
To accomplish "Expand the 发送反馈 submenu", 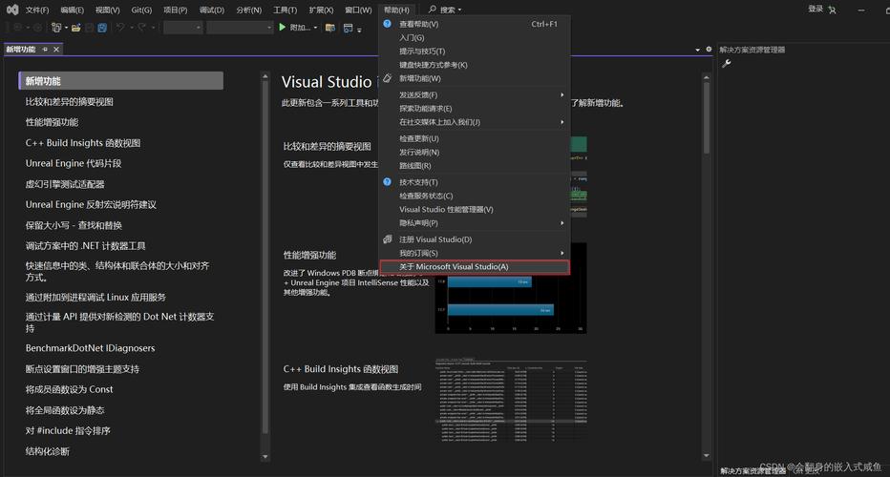I will pos(475,94).
